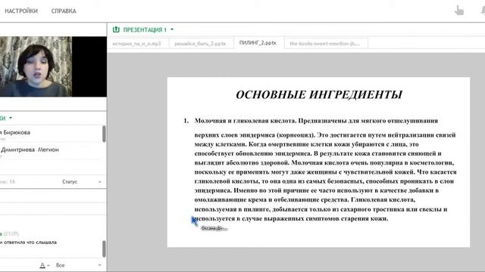Expand the participants panel dropdown arrow
This screenshot has width=485, height=272.
(11, 118)
